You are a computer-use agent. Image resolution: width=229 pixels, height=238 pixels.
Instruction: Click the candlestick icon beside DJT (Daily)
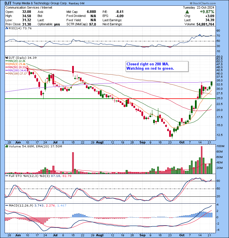(x=7, y=58)
